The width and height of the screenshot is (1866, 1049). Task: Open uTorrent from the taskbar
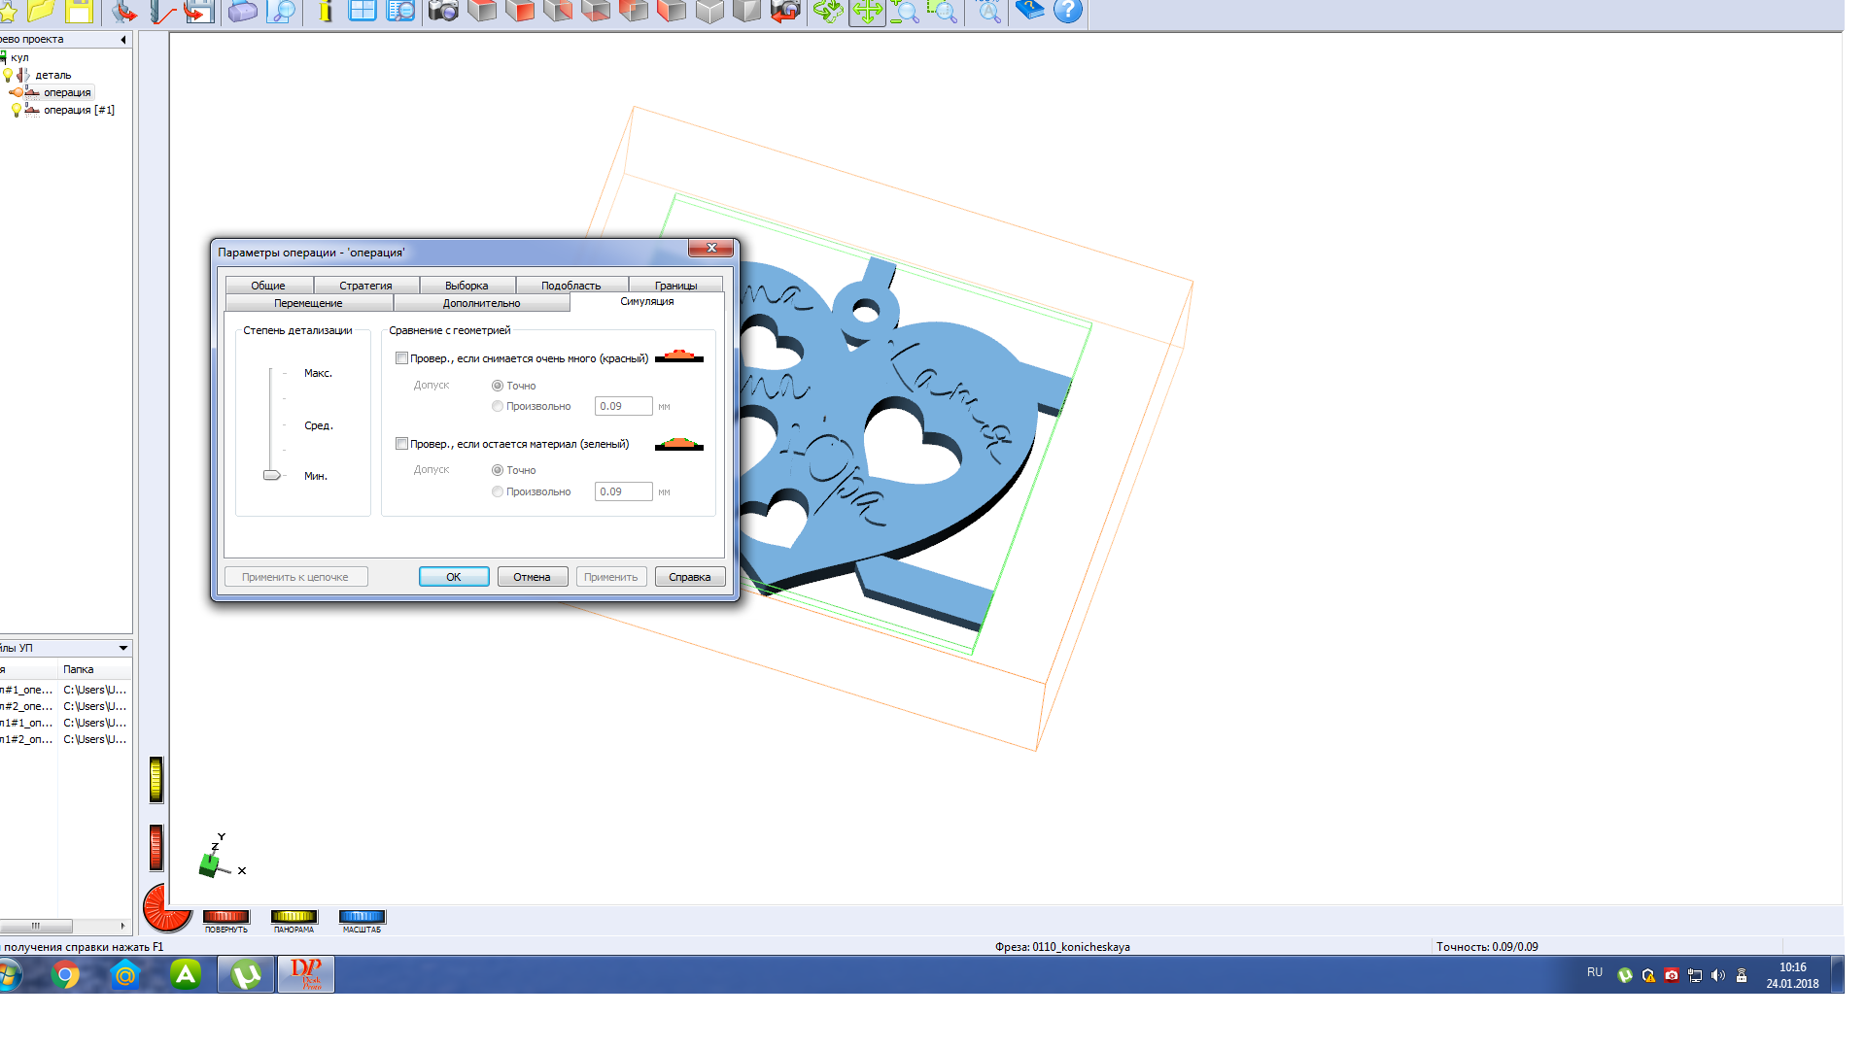pyautogui.click(x=246, y=974)
